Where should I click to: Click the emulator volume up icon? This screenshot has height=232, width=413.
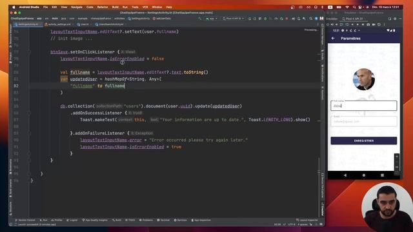coord(332,24)
